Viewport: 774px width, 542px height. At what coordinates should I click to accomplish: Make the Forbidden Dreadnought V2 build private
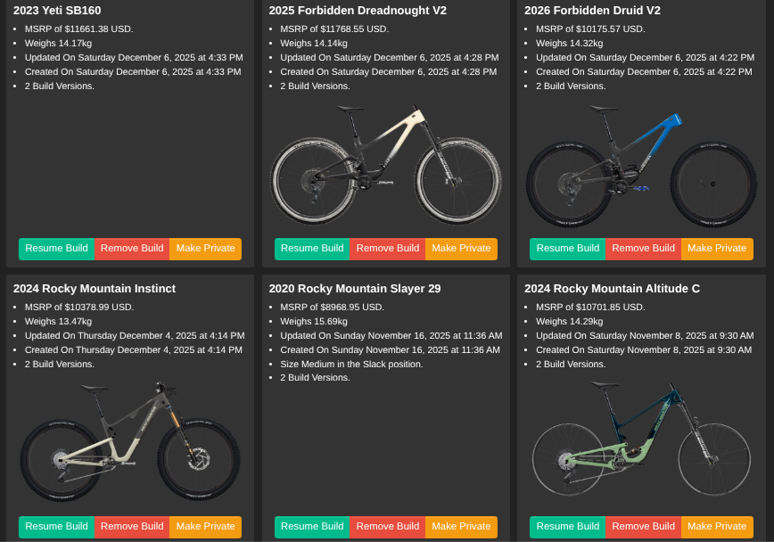point(461,249)
